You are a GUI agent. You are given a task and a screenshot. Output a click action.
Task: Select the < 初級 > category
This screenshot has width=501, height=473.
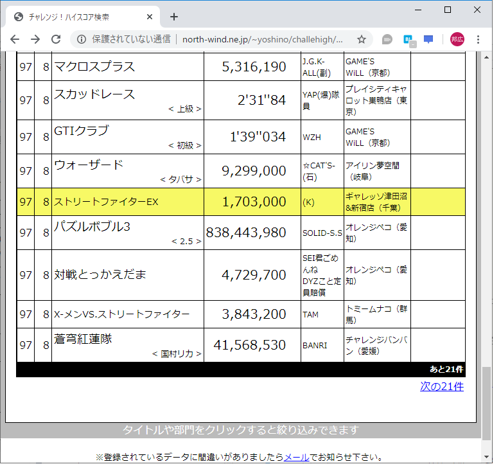(185, 145)
